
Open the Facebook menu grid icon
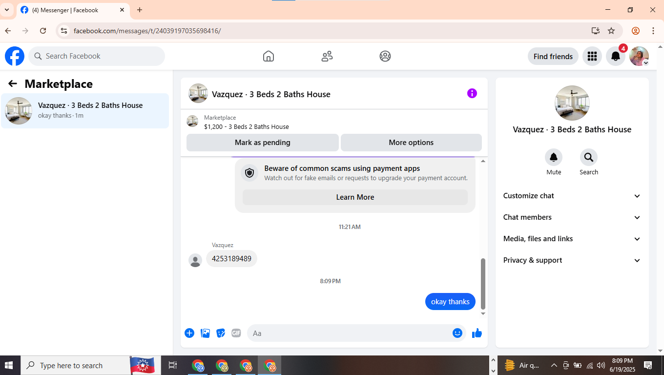coord(592,56)
